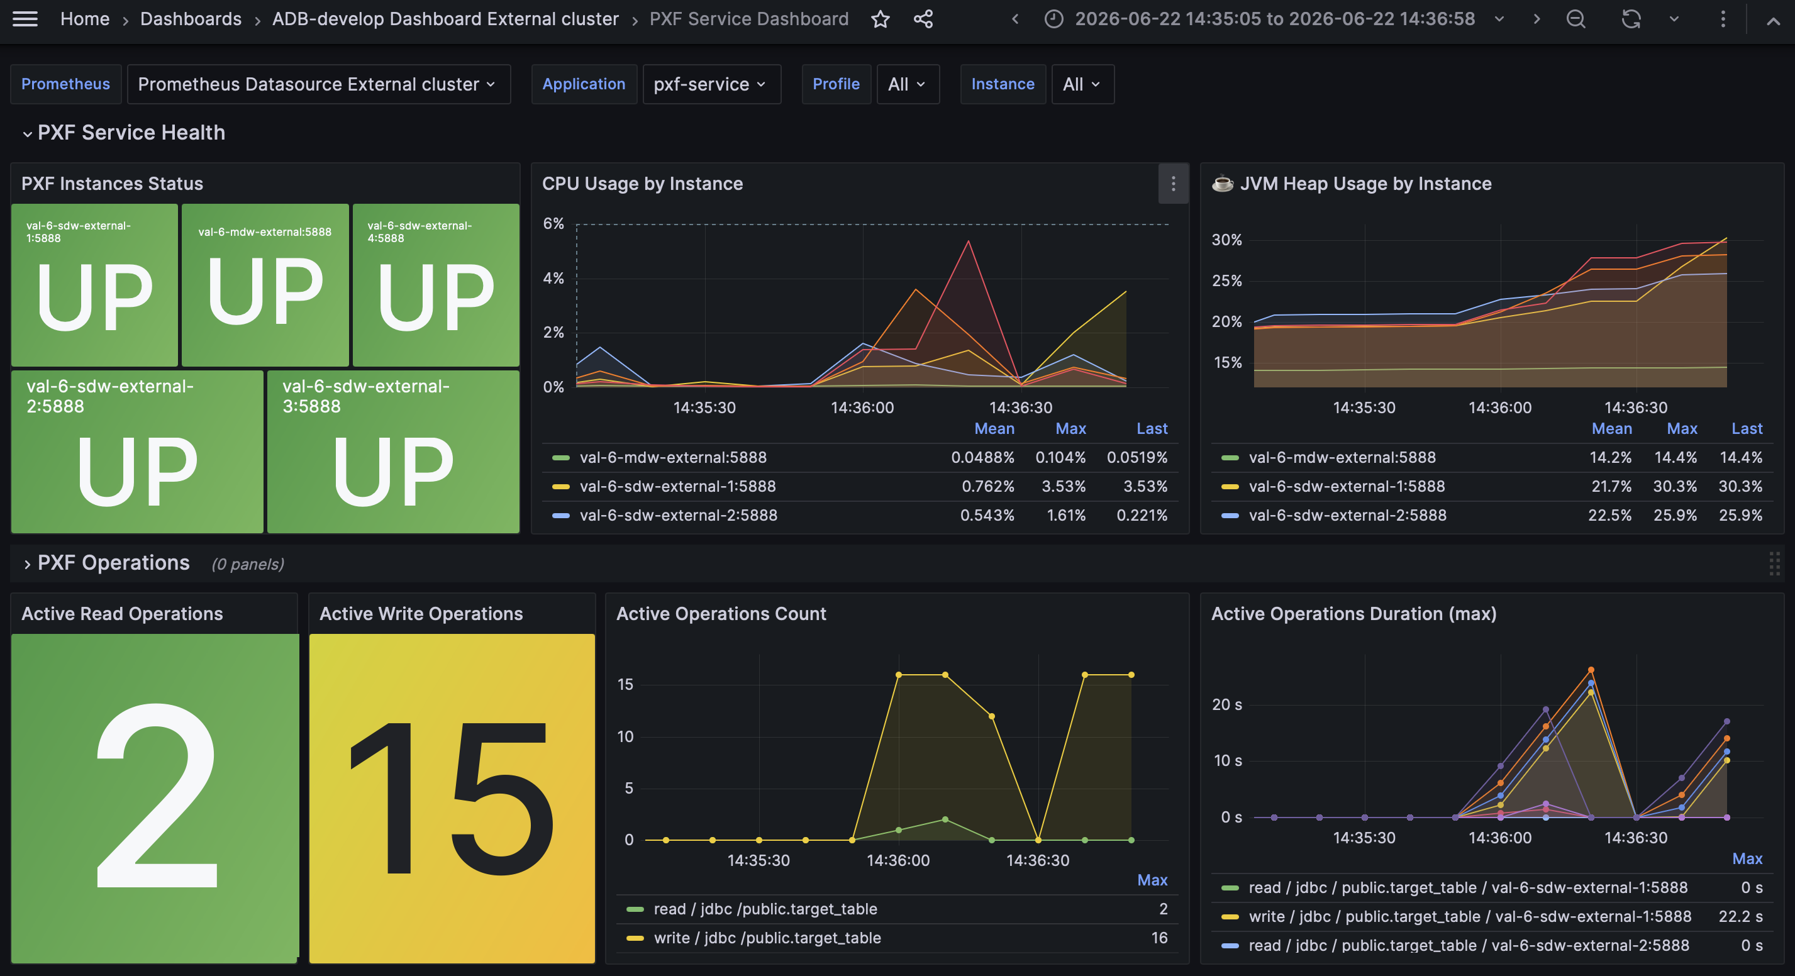The height and width of the screenshot is (976, 1795).
Task: Click Active Operations Duration (max) title
Action: tap(1353, 614)
